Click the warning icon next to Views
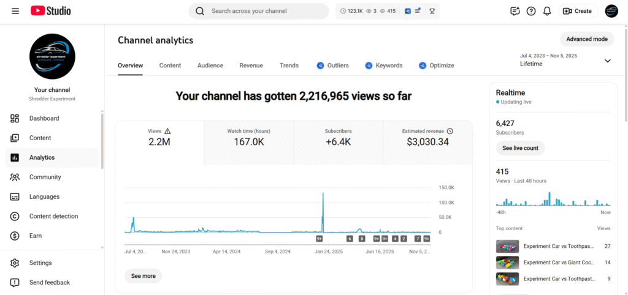 (168, 131)
